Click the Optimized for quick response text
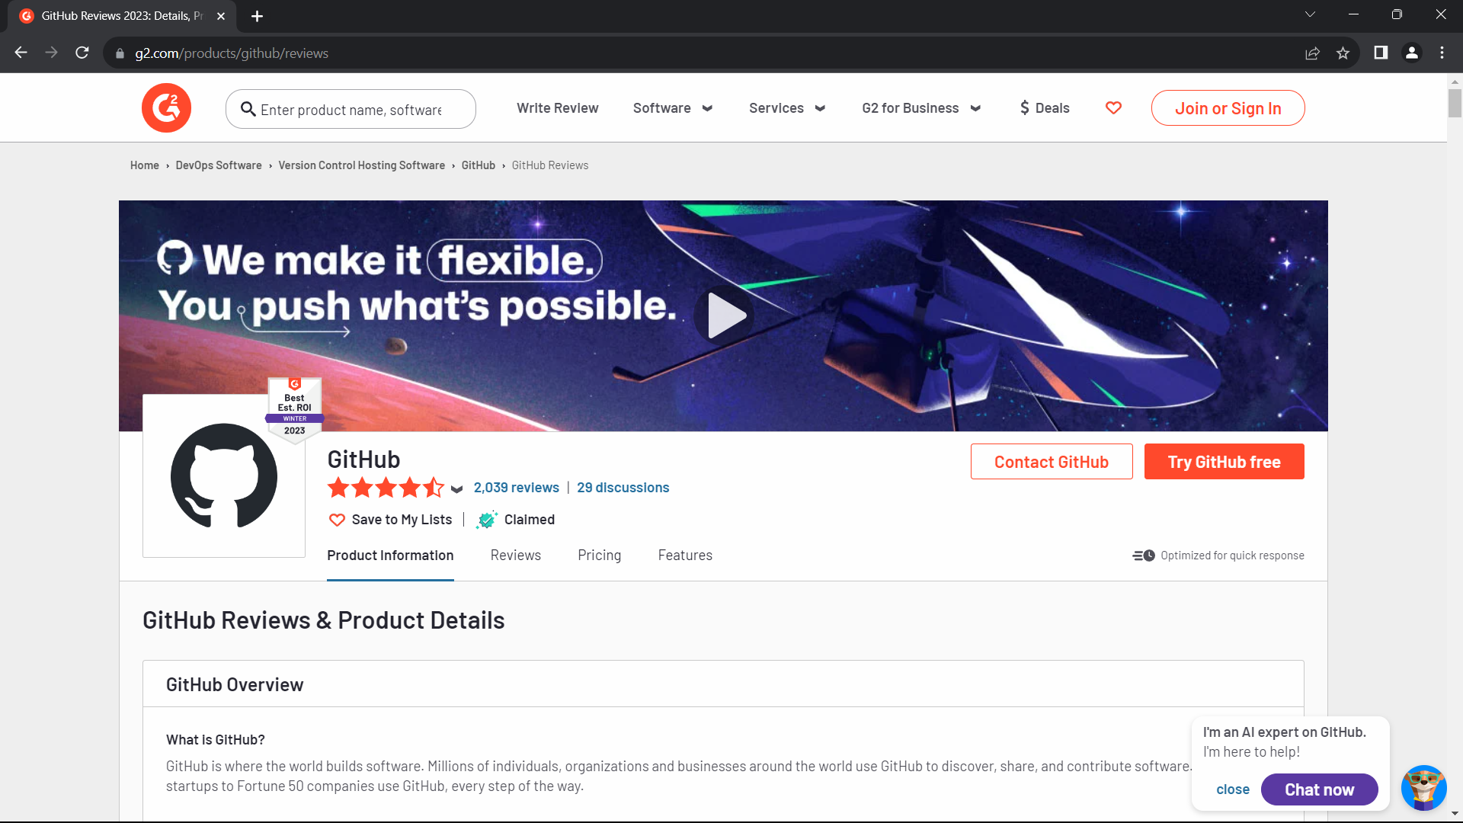The image size is (1463, 823). [1232, 556]
